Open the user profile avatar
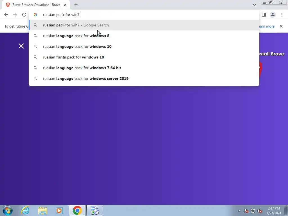The image size is (288, 216). tap(273, 15)
